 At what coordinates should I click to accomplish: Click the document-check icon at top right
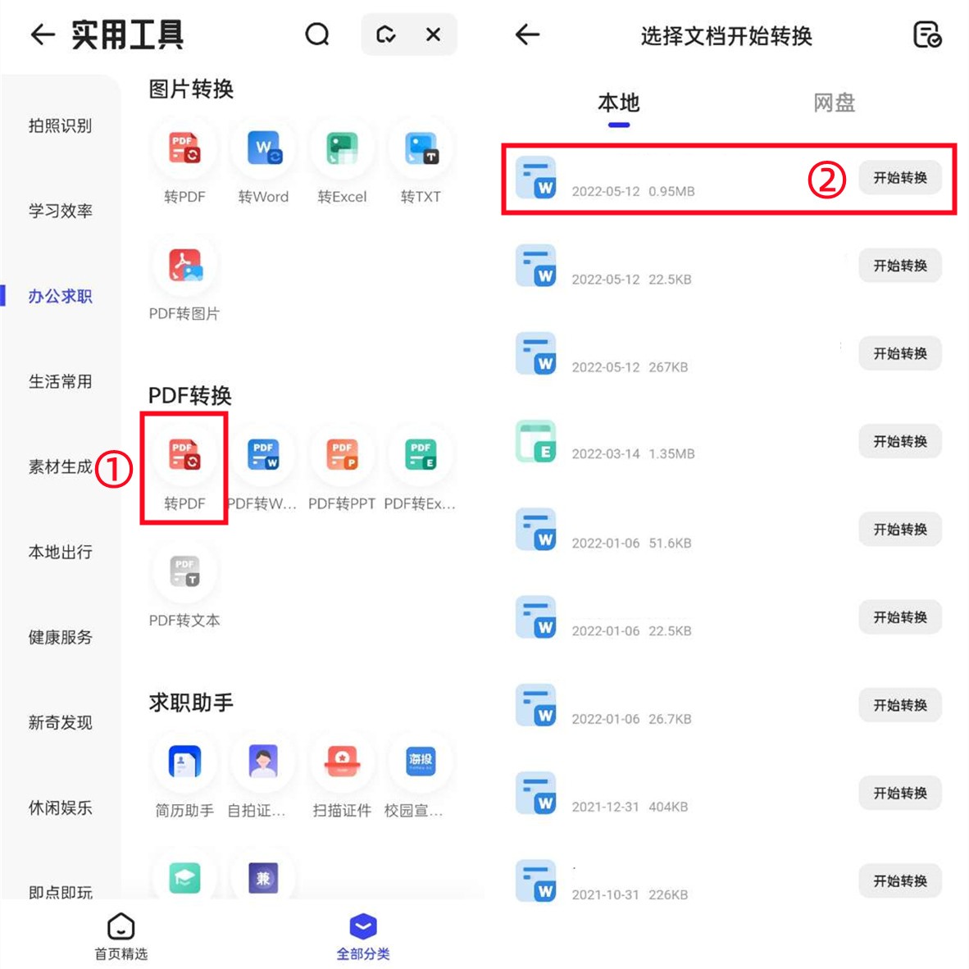[x=927, y=34]
